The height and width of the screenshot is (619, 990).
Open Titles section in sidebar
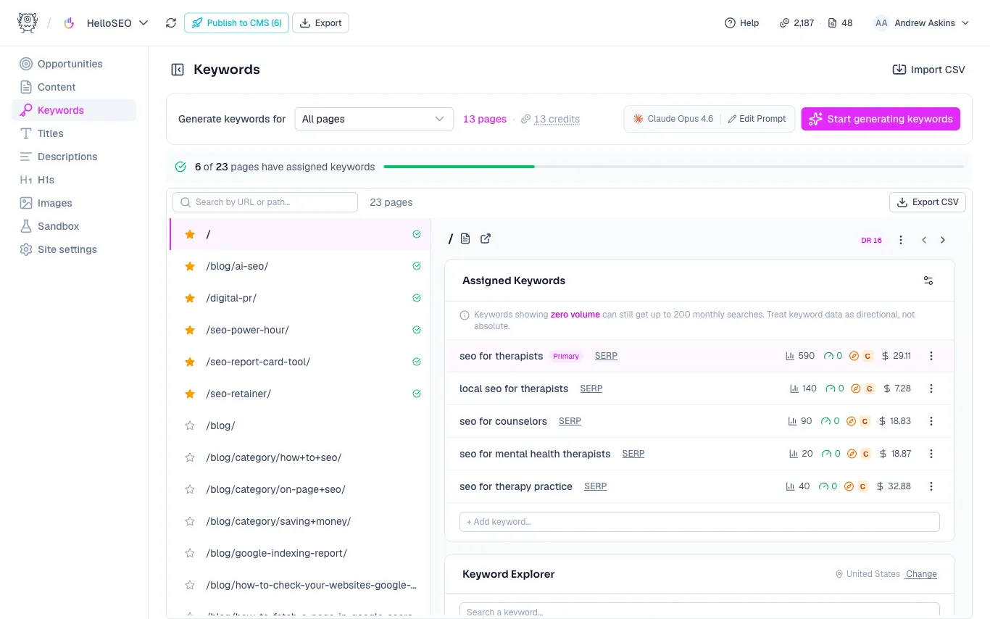[x=51, y=133]
